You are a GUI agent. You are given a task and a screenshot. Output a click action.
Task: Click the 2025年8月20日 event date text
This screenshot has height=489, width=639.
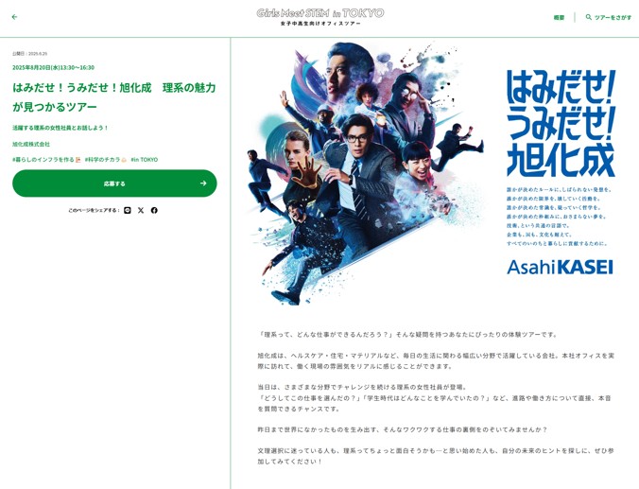click(x=53, y=68)
